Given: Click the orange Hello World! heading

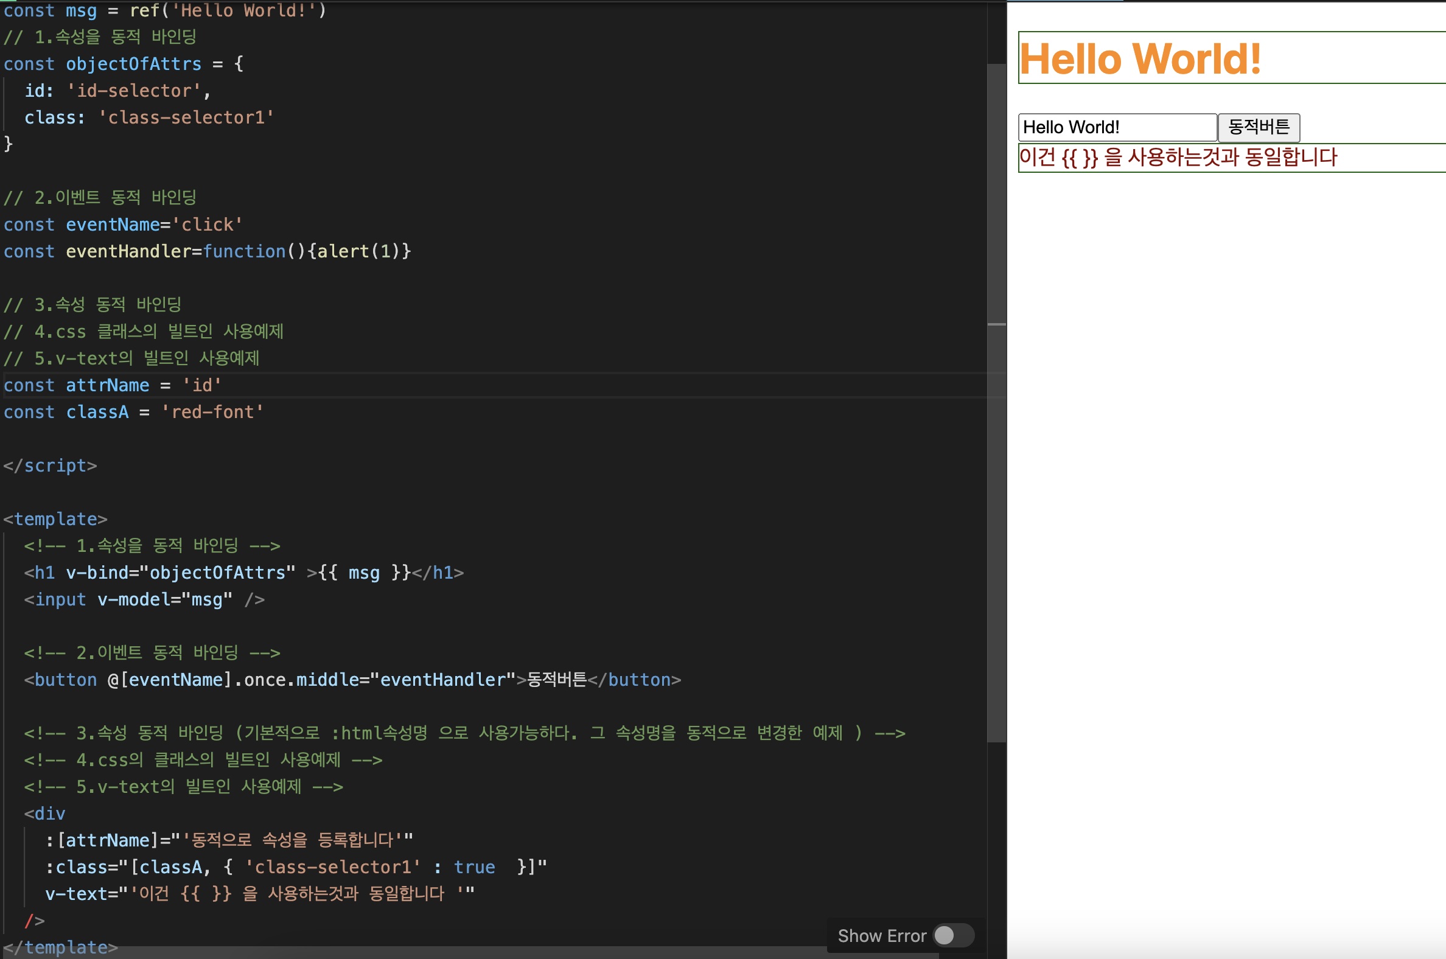Looking at the screenshot, I should (x=1140, y=58).
